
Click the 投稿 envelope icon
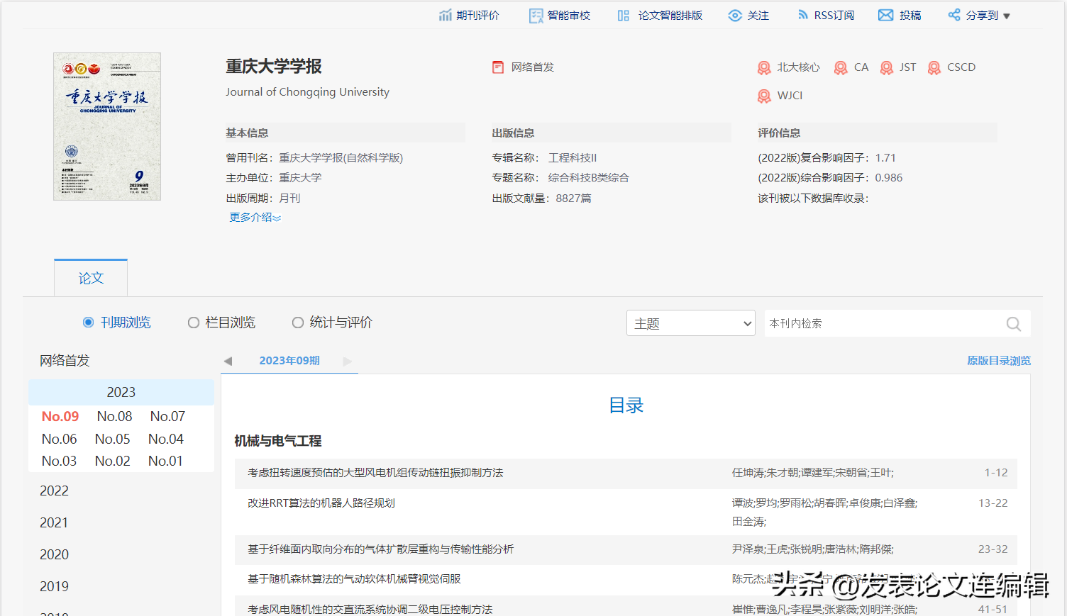pyautogui.click(x=885, y=15)
